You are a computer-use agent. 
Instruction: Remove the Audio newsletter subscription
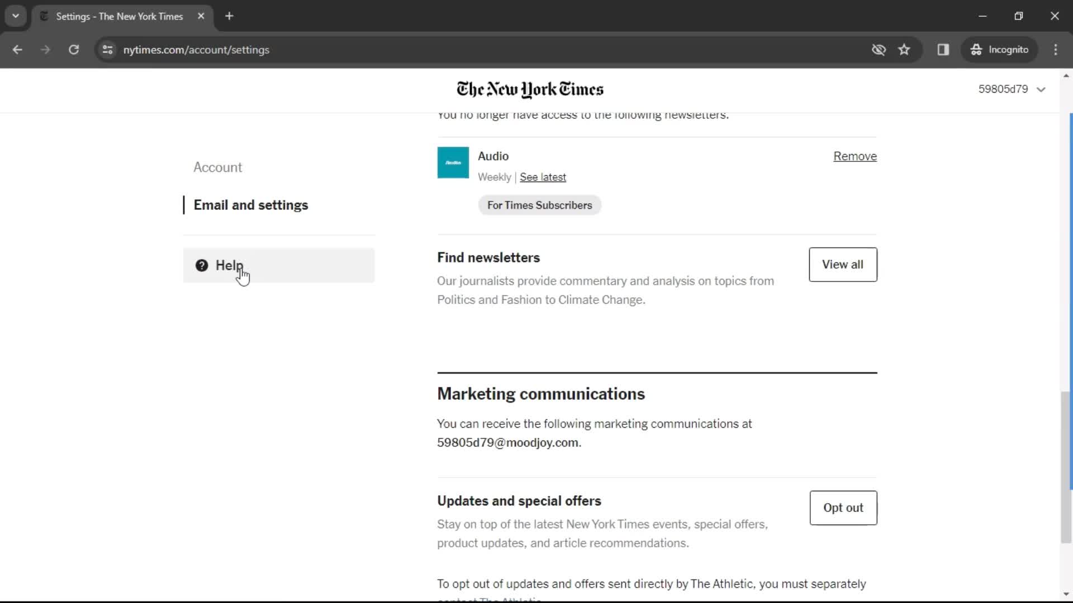(855, 156)
